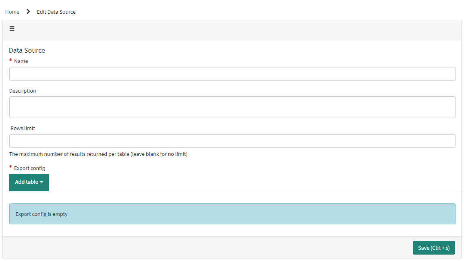Click the caret arrow on Add table
Viewport: 464px width, 261px height.
tap(41, 182)
